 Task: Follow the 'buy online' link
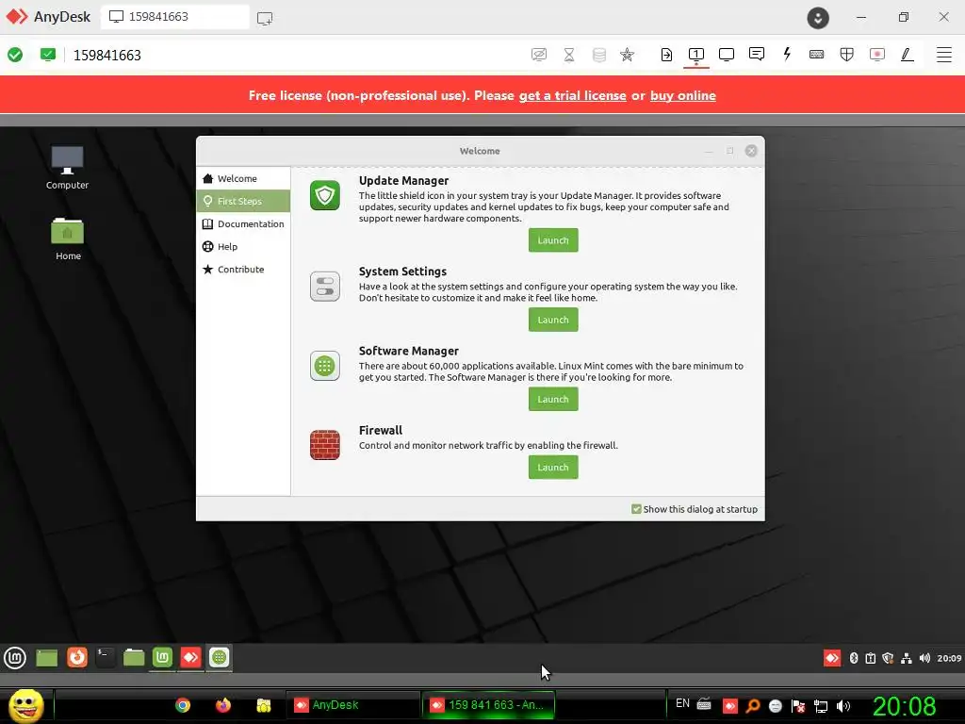tap(683, 95)
